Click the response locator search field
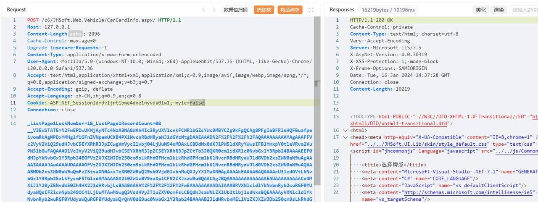 point(523,10)
